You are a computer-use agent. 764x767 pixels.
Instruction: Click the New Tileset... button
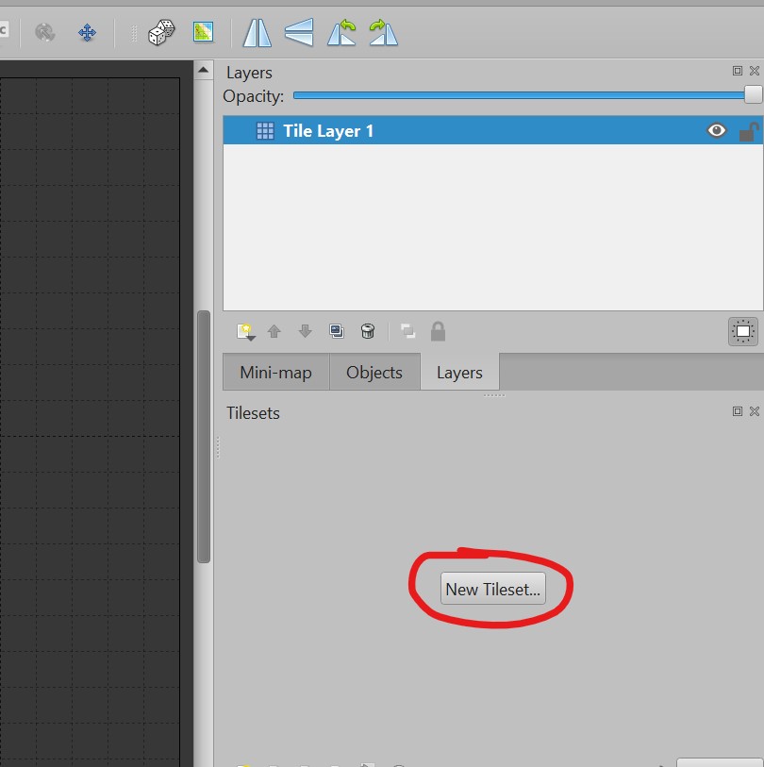tap(492, 590)
